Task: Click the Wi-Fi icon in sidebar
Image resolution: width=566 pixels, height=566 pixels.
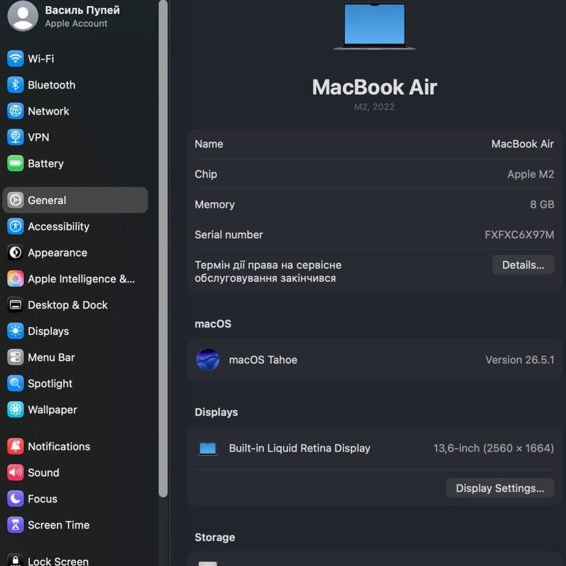Action: [15, 59]
